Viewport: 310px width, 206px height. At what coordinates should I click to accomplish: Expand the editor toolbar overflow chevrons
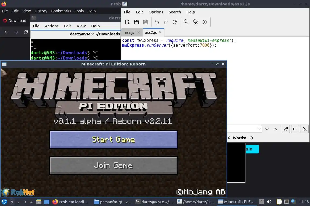(205, 22)
